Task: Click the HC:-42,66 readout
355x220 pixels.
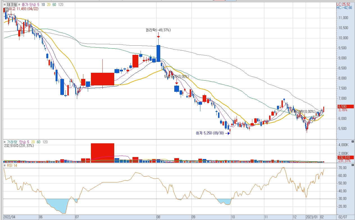Action: coord(344,8)
